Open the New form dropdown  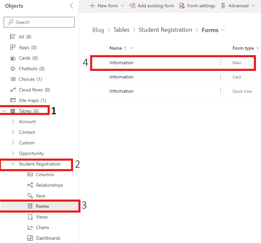coord(122,6)
